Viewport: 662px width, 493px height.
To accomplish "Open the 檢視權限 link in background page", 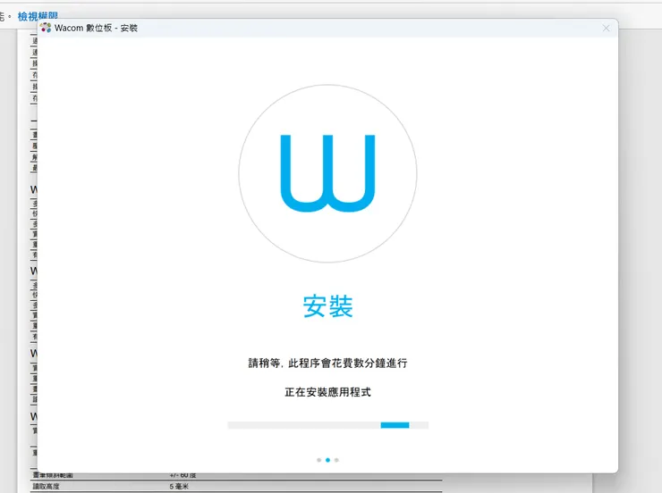I will tap(38, 16).
